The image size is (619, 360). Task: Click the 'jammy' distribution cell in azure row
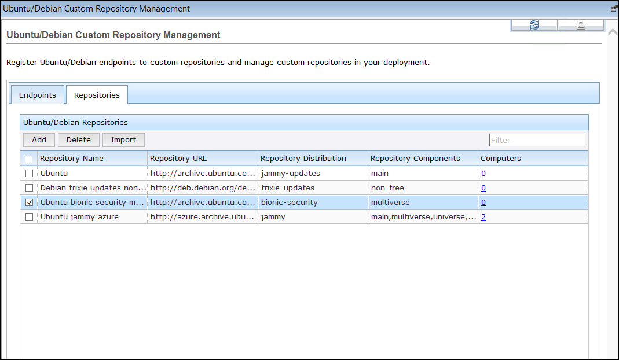coord(313,216)
